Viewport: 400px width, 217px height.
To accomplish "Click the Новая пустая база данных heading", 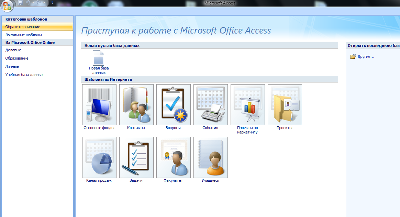I will point(112,46).
